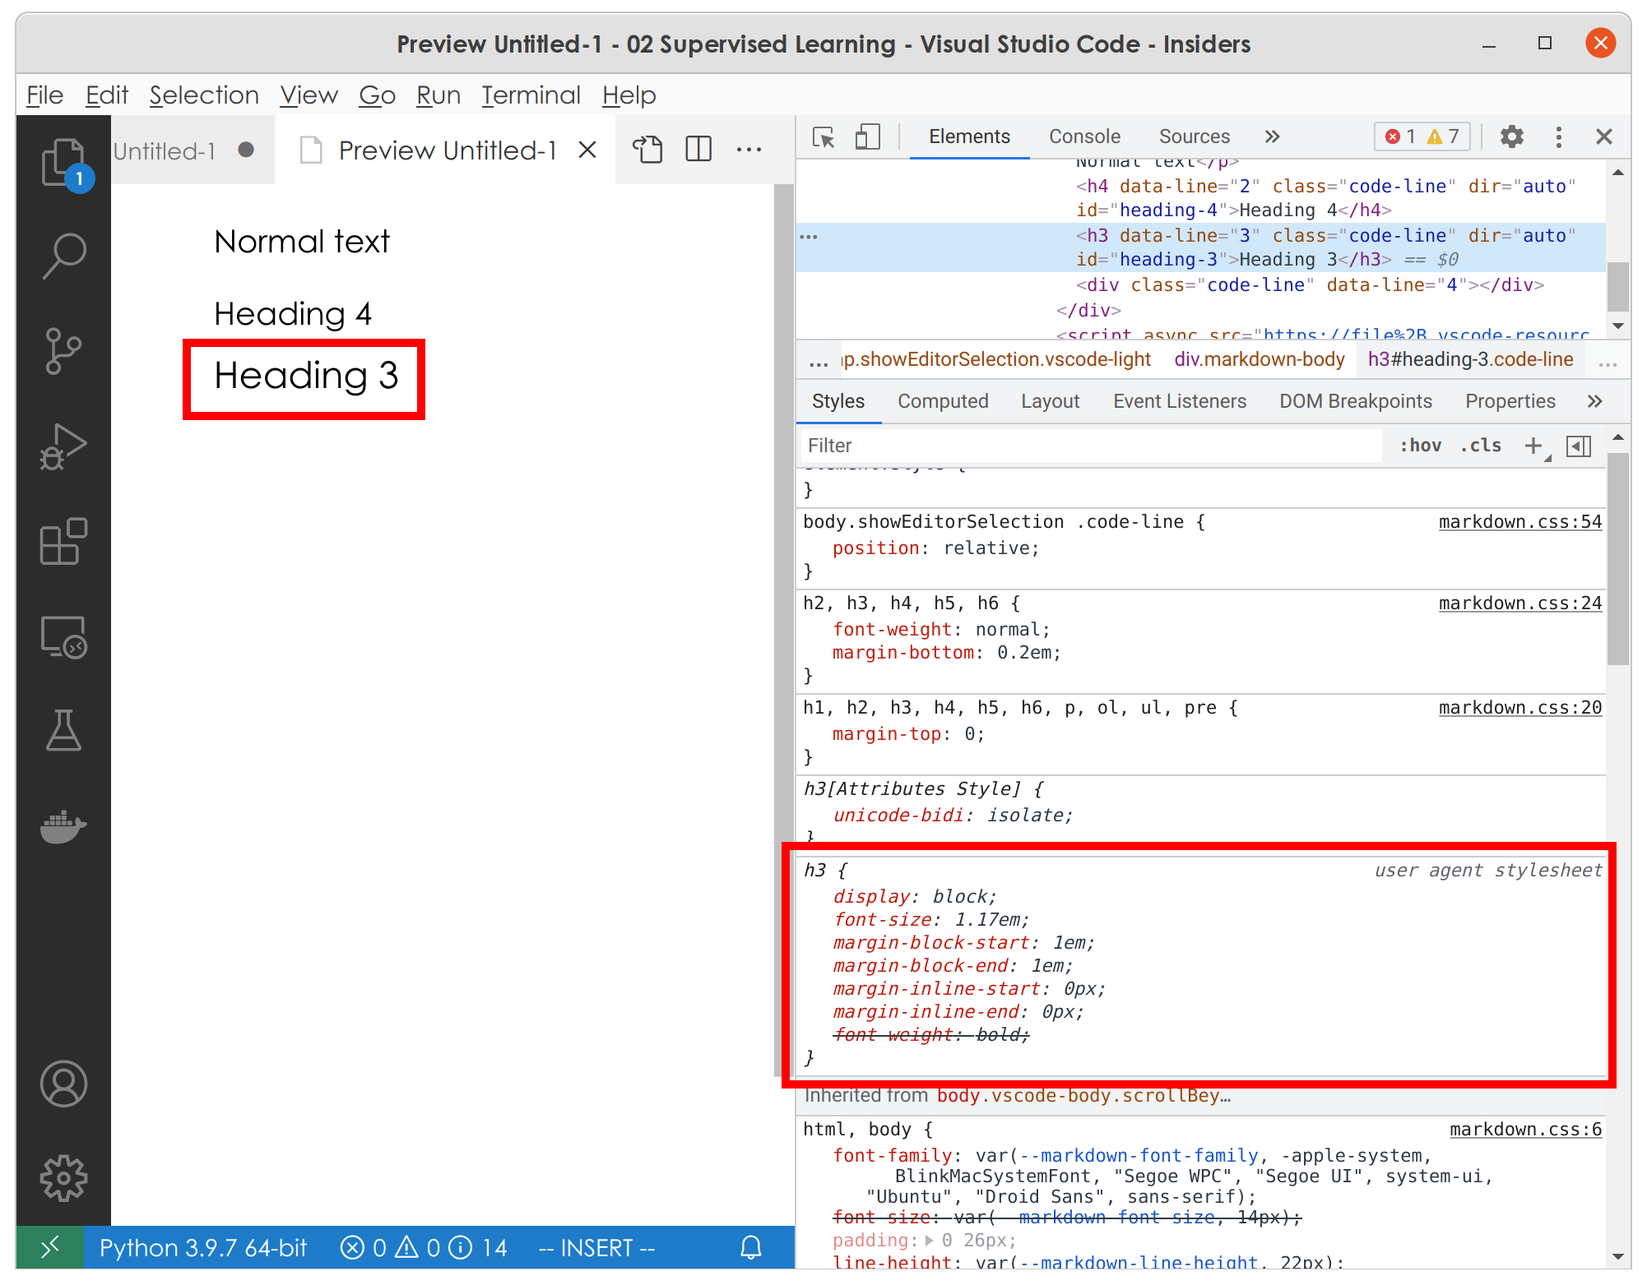Expand hidden style tabs with the double chevron

[1595, 401]
